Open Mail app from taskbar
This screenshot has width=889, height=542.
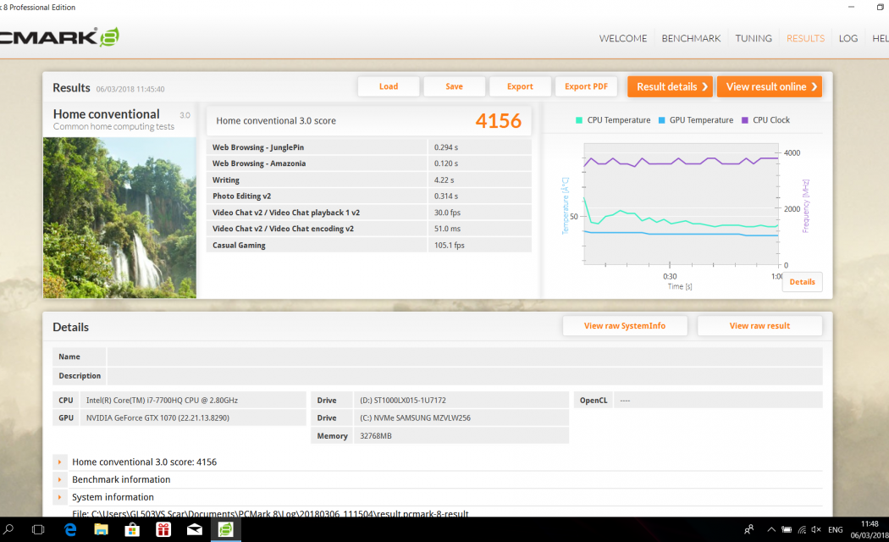pyautogui.click(x=195, y=529)
